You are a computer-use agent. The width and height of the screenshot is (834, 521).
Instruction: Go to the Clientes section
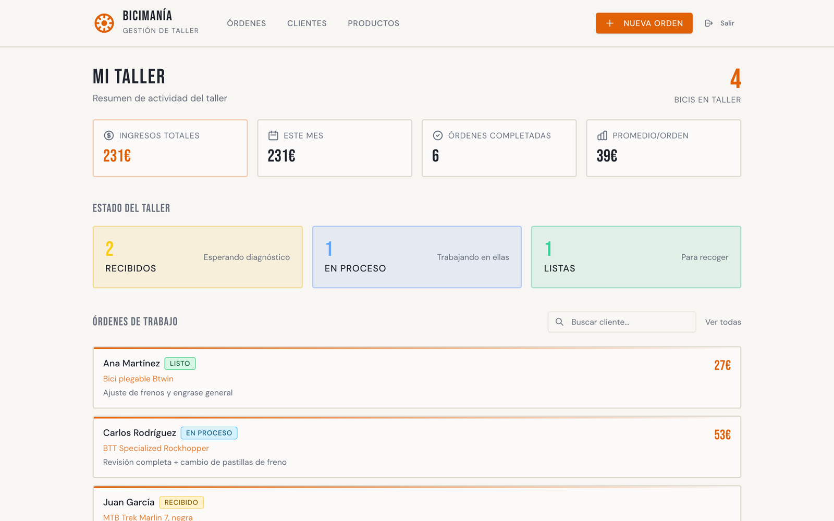[x=307, y=23]
